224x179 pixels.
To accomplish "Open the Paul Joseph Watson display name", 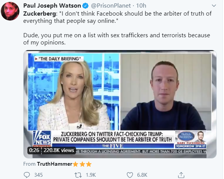I will (x=52, y=6).
